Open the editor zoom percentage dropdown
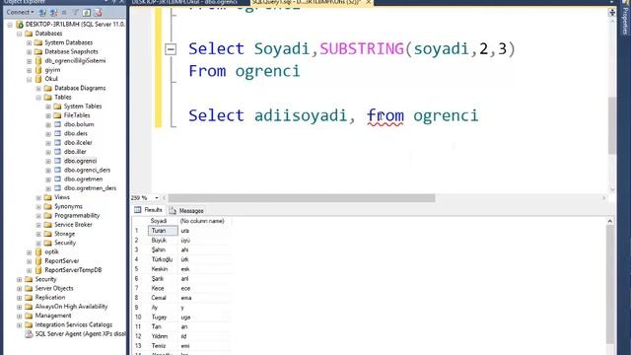The width and height of the screenshot is (631, 355). 157,198
